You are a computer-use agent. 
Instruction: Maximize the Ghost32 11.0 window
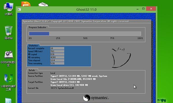click(x=143, y=9)
